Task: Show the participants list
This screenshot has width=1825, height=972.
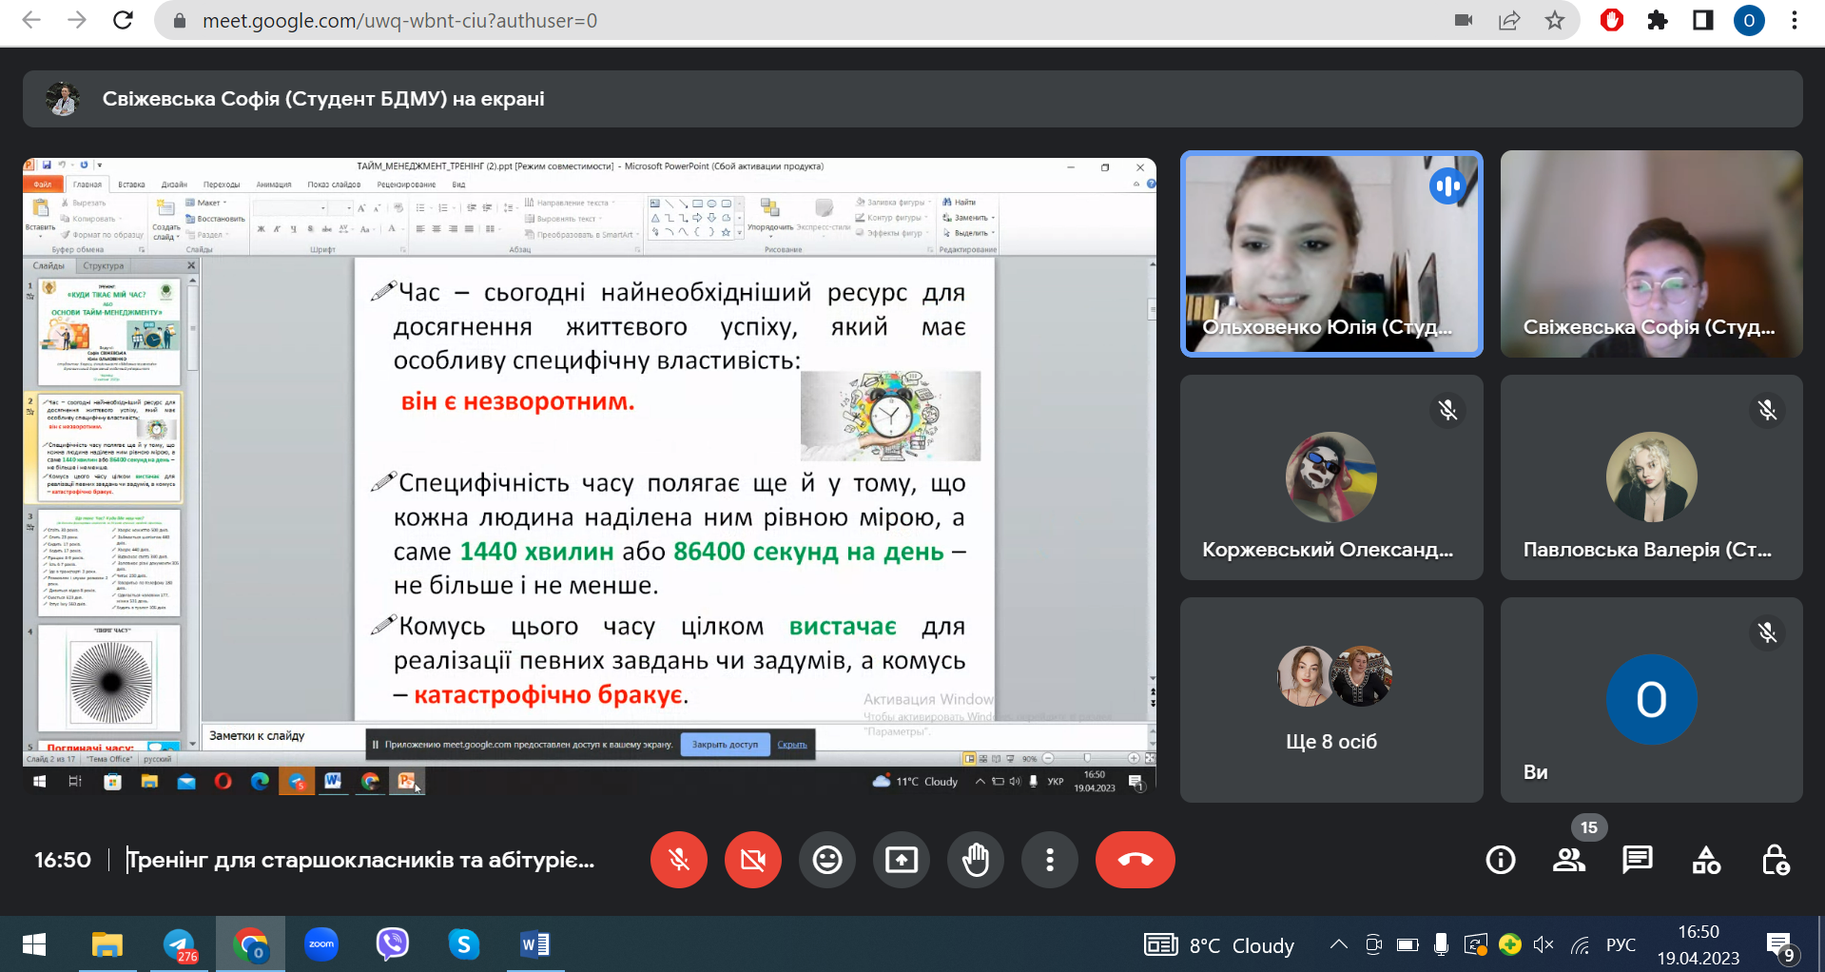Action: pos(1568,860)
